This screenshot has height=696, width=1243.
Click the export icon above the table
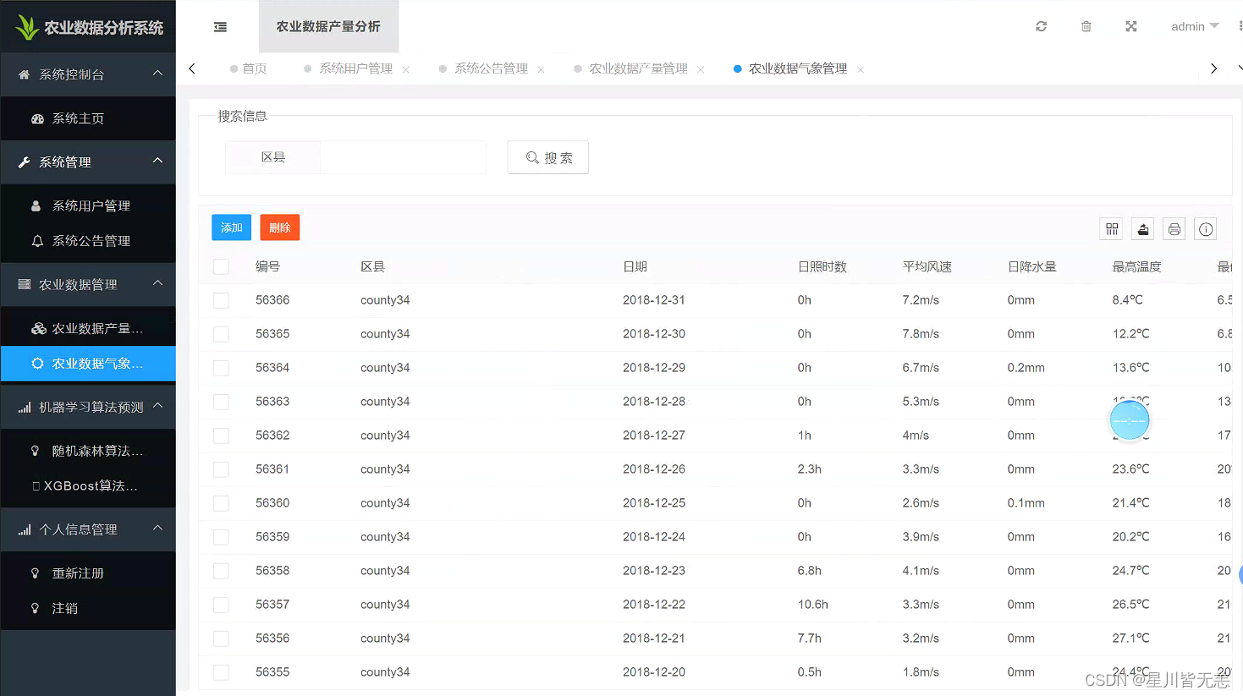(x=1143, y=229)
